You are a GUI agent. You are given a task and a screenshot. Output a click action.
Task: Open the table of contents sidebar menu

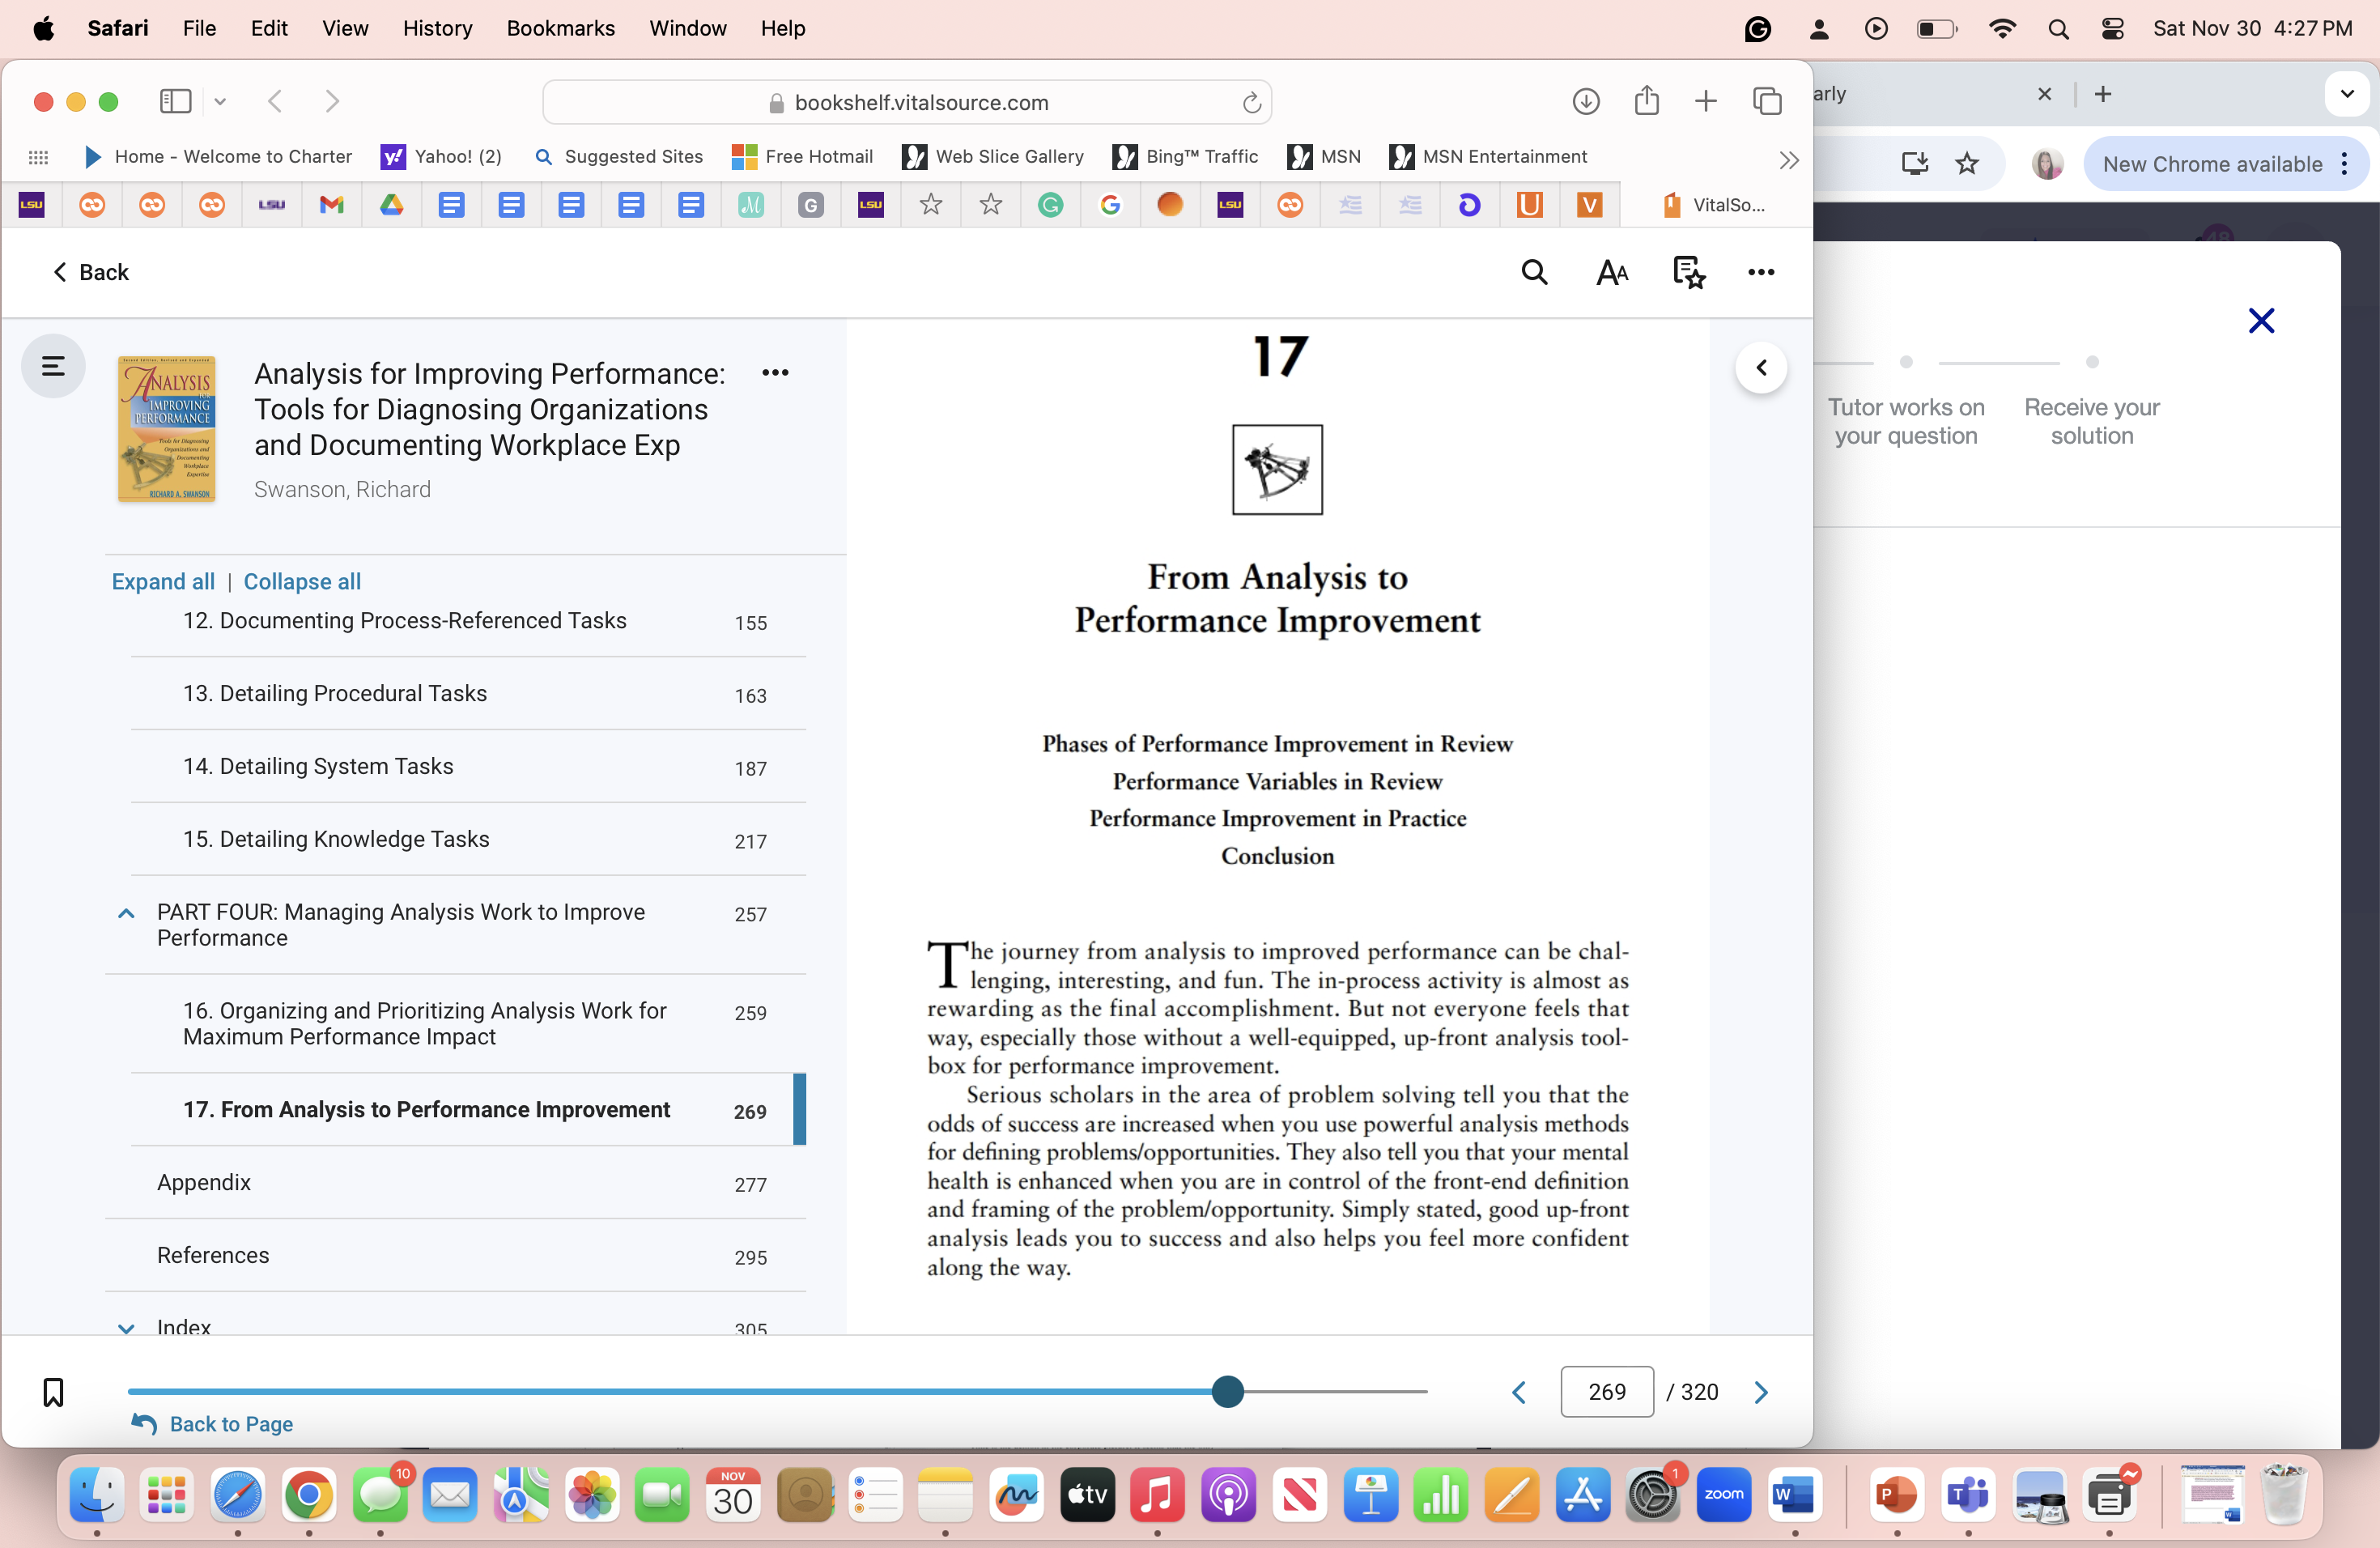coord(53,366)
